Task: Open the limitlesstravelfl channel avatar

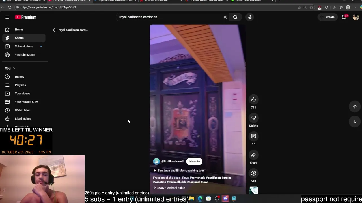Action: 156,162
